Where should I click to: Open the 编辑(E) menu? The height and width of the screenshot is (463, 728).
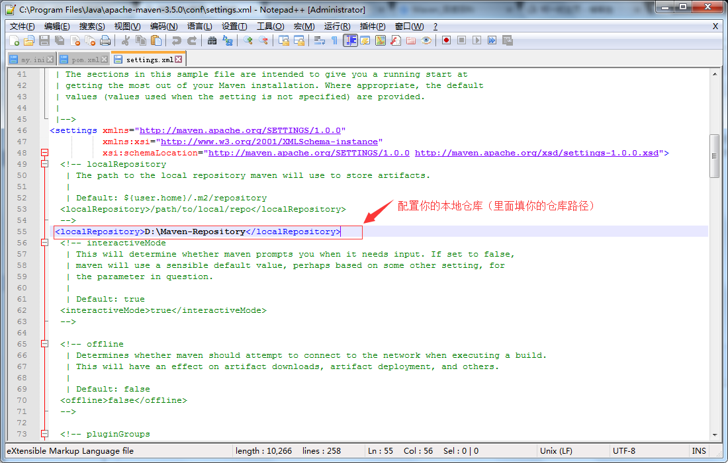click(57, 26)
